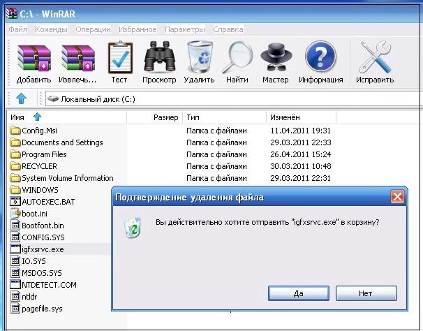
Task: Close the delete confirmation dialog
Action: tap(397, 196)
